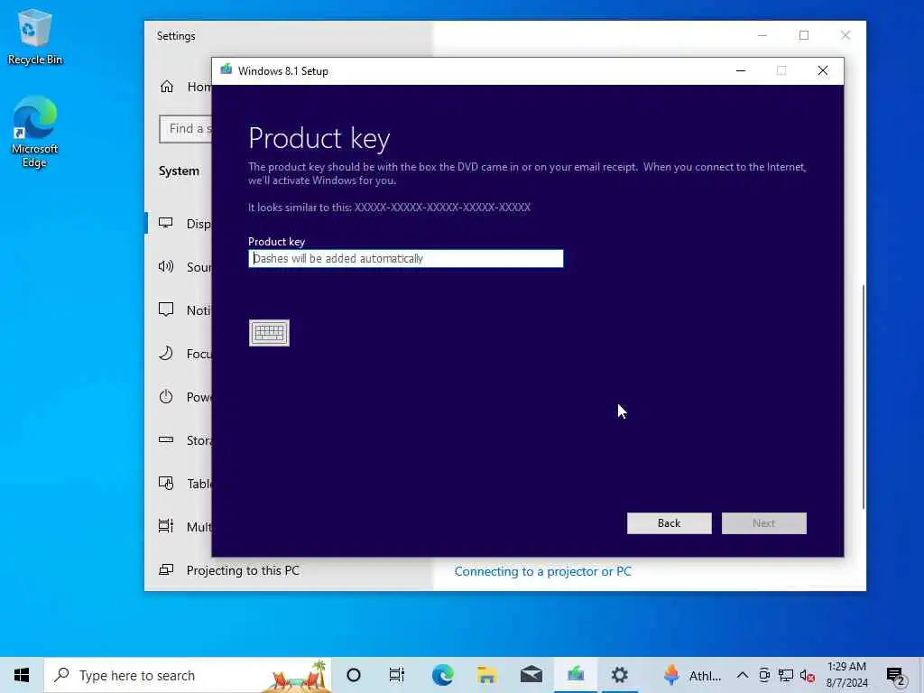Open File Explorer from taskbar
The image size is (924, 693).
[486, 675]
